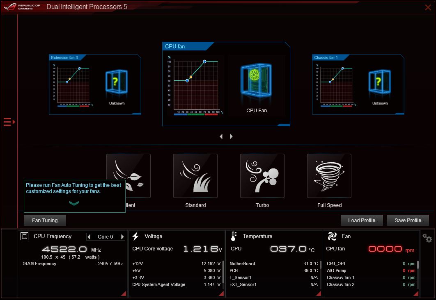Step to next core with right arrow
The height and width of the screenshot is (300, 436).
point(122,236)
